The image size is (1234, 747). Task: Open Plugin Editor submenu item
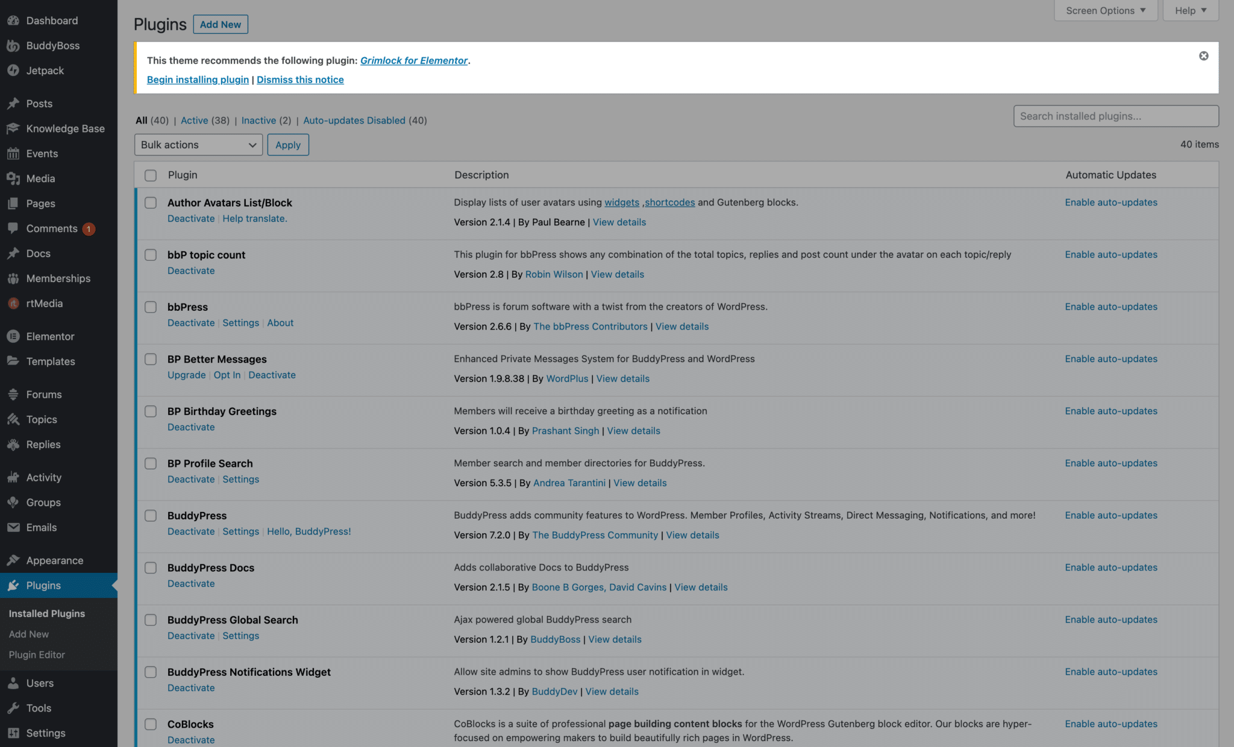click(x=37, y=655)
